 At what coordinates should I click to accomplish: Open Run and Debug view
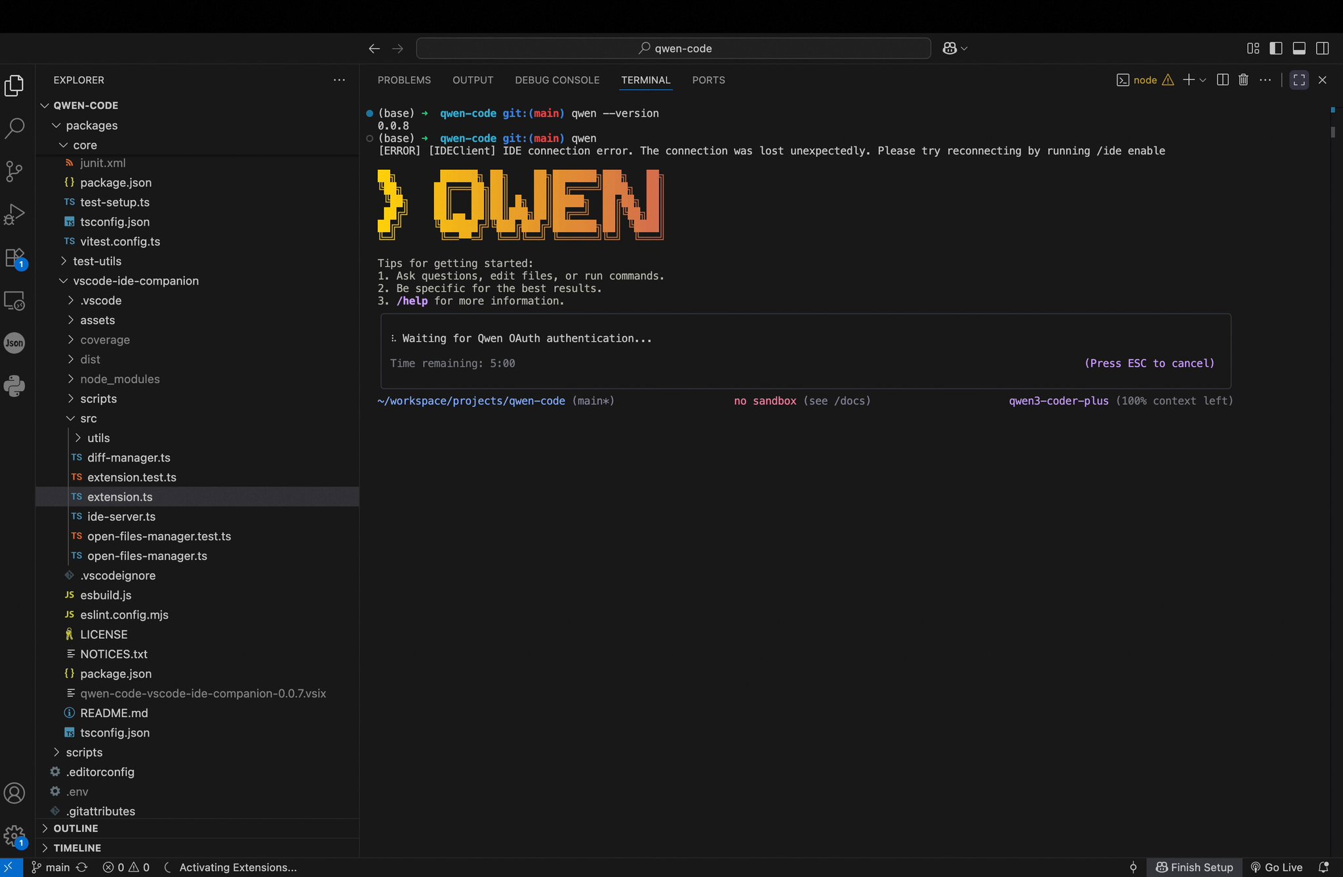(14, 214)
